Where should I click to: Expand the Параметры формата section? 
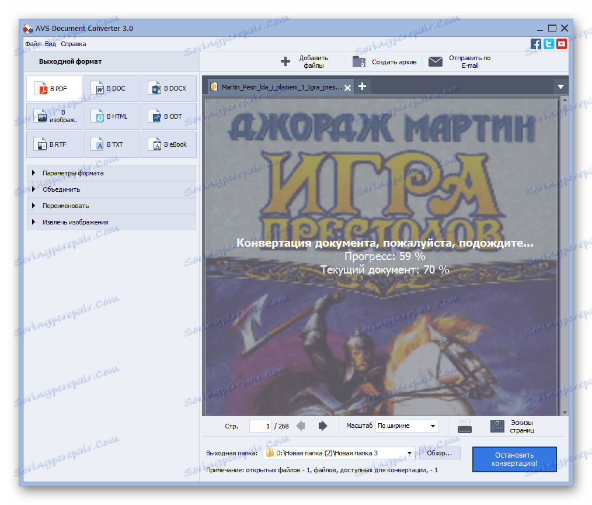[112, 173]
